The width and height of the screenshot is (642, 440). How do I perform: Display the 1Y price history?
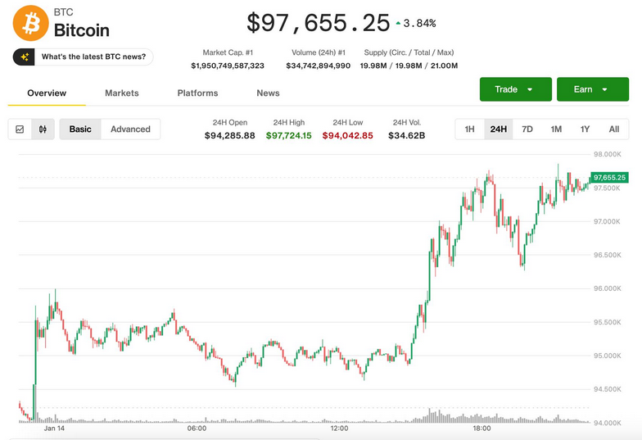[x=585, y=129]
